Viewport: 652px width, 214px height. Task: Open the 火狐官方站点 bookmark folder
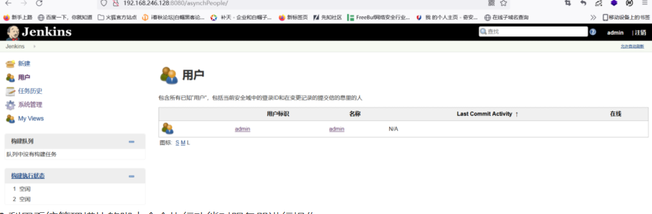click(118, 18)
